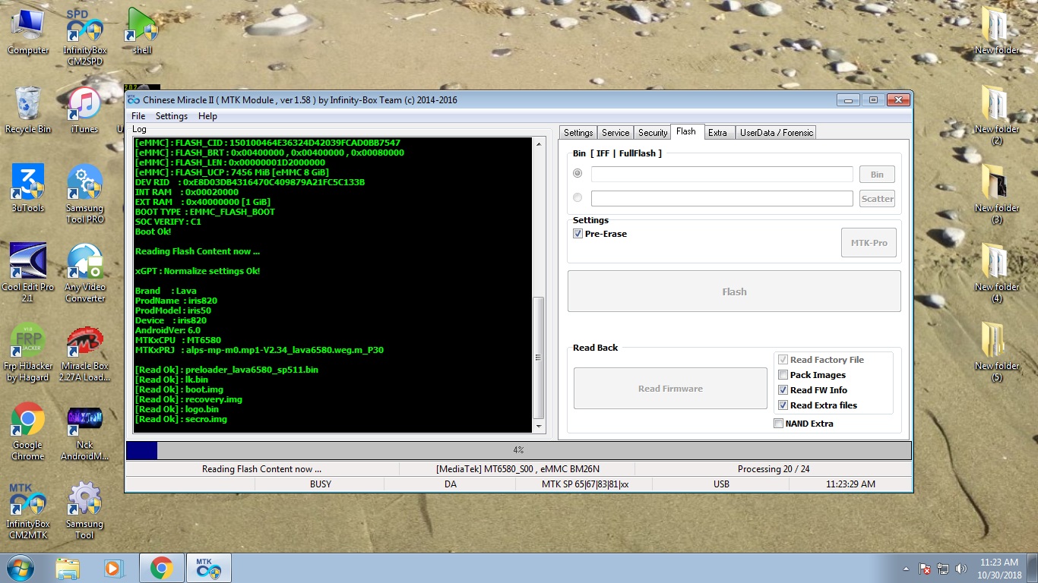
Task: Select the Scatter file radio button
Action: [578, 197]
